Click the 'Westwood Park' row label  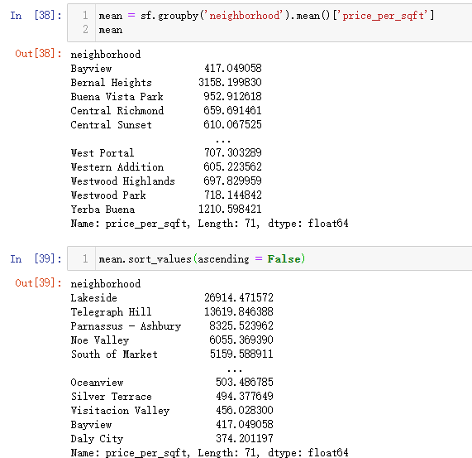[108, 195]
